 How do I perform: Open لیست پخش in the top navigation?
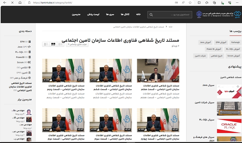pyautogui.click(x=93, y=14)
